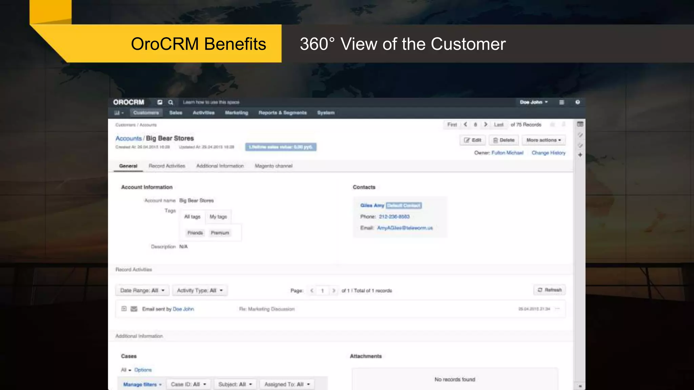
Task: Click the OROCRM logo
Action: pos(128,102)
